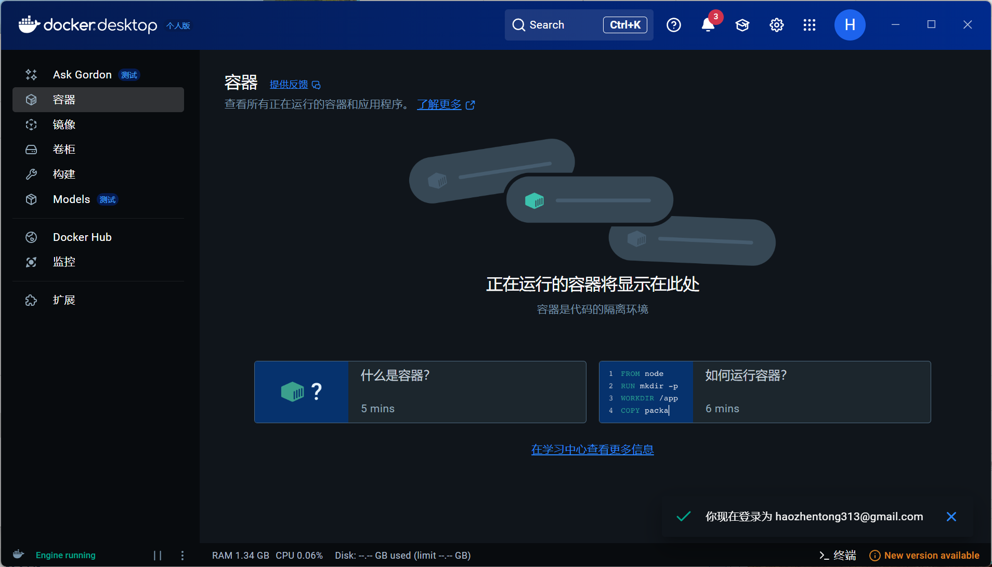Image resolution: width=992 pixels, height=567 pixels.
Task: Open the 构建 (Builds) section
Action: pyautogui.click(x=63, y=174)
